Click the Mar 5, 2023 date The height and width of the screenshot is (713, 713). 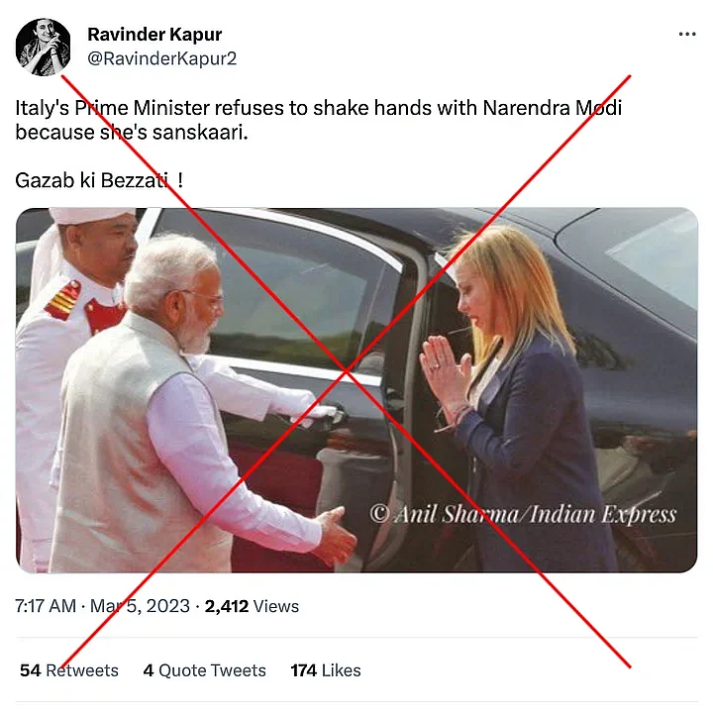(140, 606)
